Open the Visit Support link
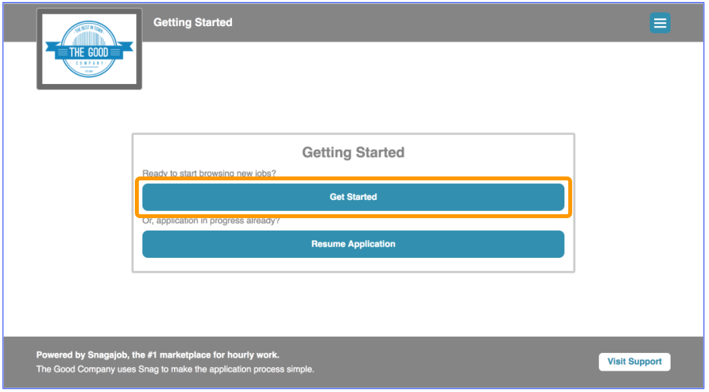Image resolution: width=709 pixels, height=392 pixels. tap(635, 362)
